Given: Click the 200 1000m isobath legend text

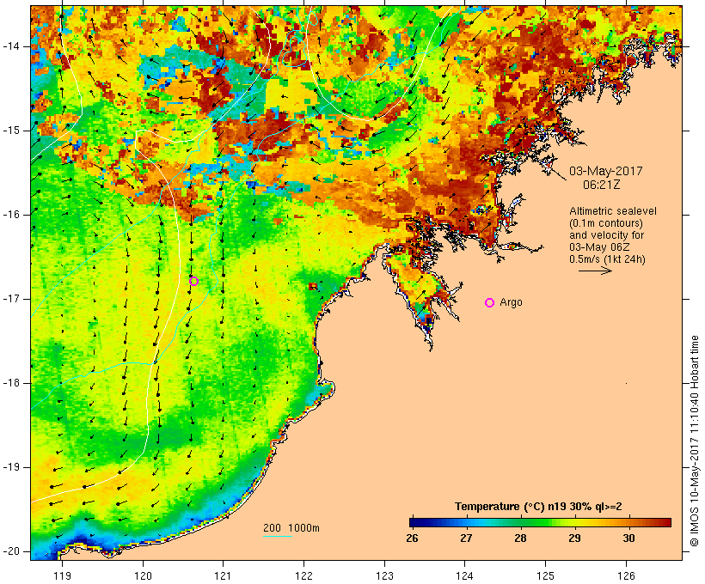Looking at the screenshot, I should tap(291, 528).
